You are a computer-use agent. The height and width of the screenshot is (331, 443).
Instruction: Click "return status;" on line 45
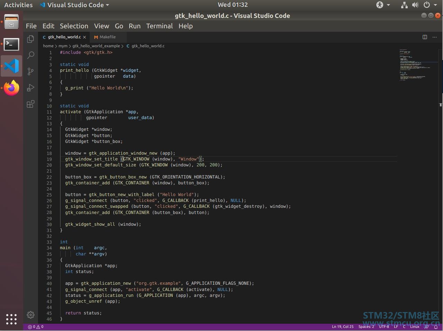84,313
